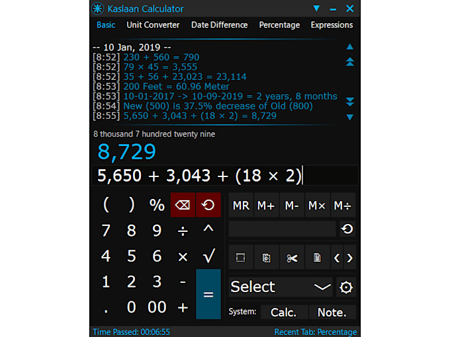Click the number 5 key
This screenshot has height=337, width=450.
132,256
